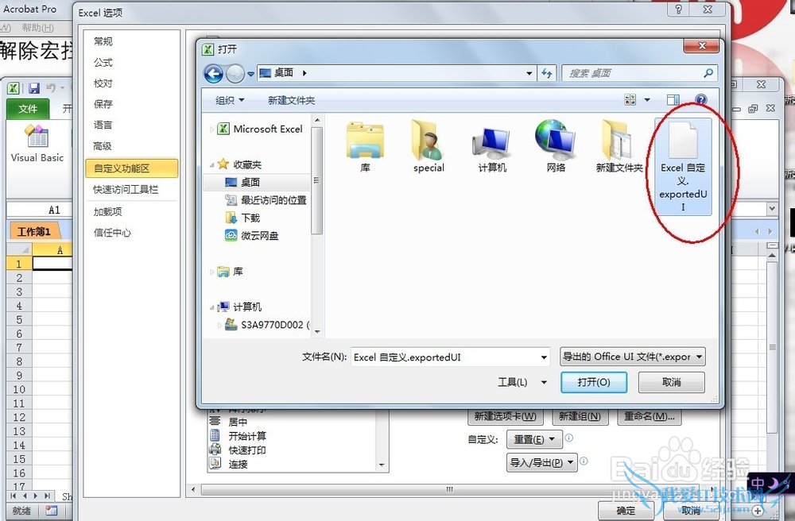Open the file type filter dropdown
The height and width of the screenshot is (521, 795).
699,357
